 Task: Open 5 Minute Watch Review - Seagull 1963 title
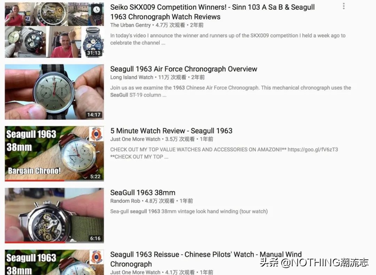click(171, 131)
